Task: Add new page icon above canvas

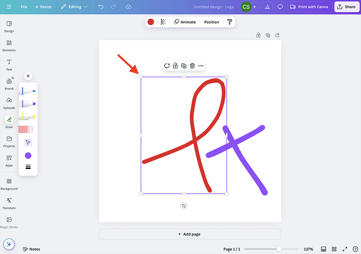Action: tap(277, 35)
